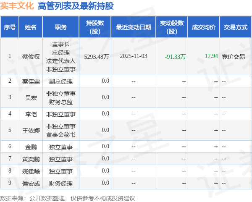Click the 副总经理 position cell
Image resolution: width=252 pixels, height=202 pixels.
tap(61, 81)
